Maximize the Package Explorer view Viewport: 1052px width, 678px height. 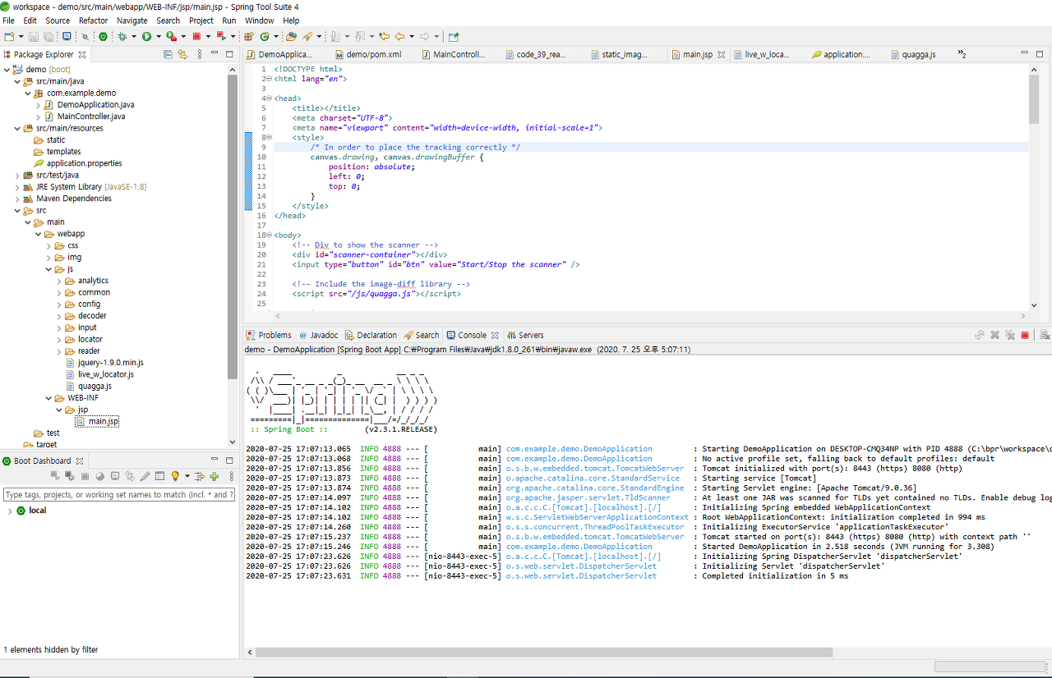coord(229,54)
